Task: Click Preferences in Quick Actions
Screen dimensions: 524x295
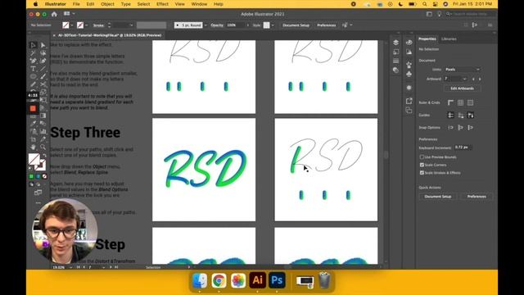Action: pos(477,197)
